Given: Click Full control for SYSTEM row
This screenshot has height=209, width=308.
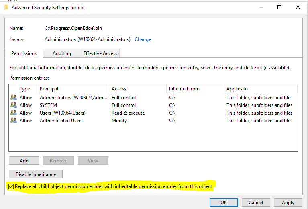Looking at the screenshot, I should coord(124,105).
